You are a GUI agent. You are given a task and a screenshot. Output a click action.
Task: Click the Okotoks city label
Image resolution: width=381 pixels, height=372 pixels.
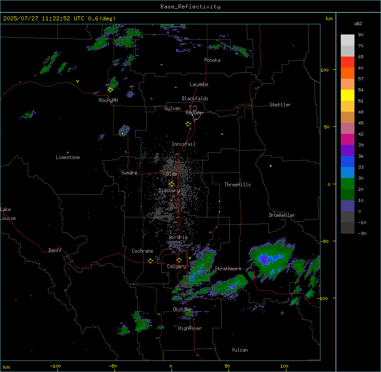[182, 309]
